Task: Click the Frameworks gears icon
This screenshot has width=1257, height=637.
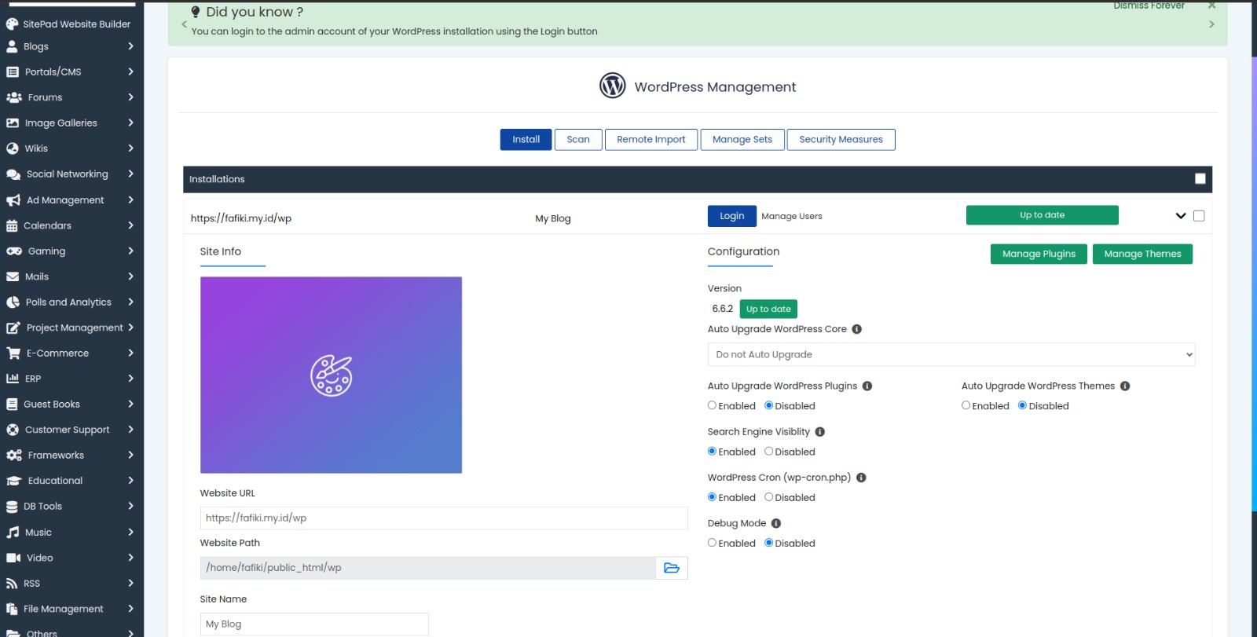Action: pos(14,456)
